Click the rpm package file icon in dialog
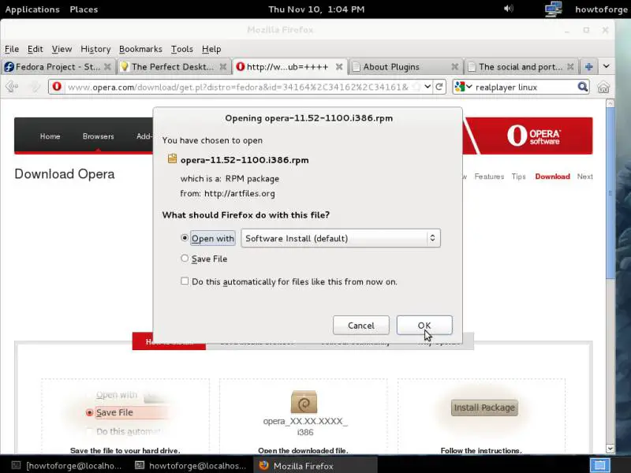This screenshot has width=631, height=473. click(172, 158)
